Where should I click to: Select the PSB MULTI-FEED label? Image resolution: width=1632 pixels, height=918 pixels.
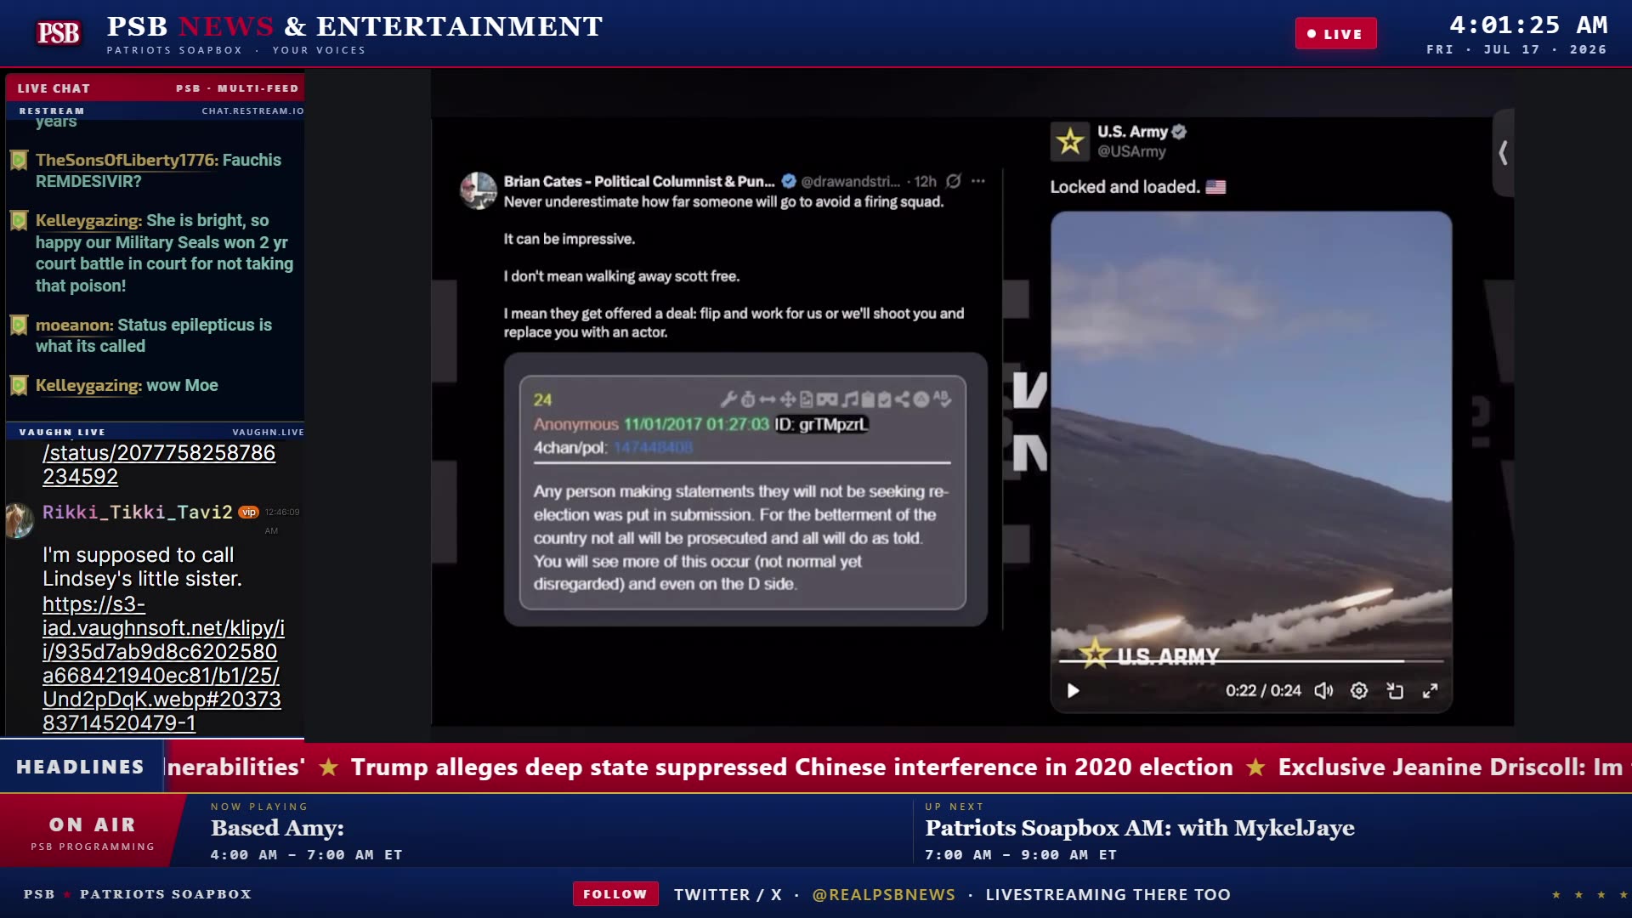[x=237, y=88]
